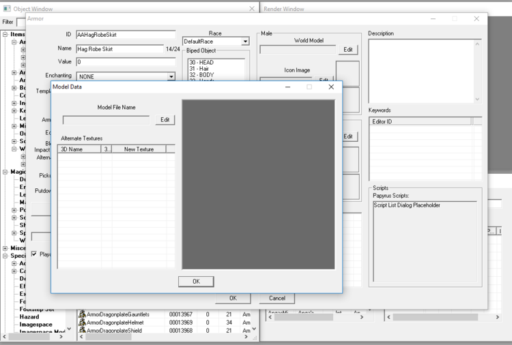The width and height of the screenshot is (512, 345).
Task: Open the Race DefaultRace dropdown
Action: pyautogui.click(x=245, y=42)
